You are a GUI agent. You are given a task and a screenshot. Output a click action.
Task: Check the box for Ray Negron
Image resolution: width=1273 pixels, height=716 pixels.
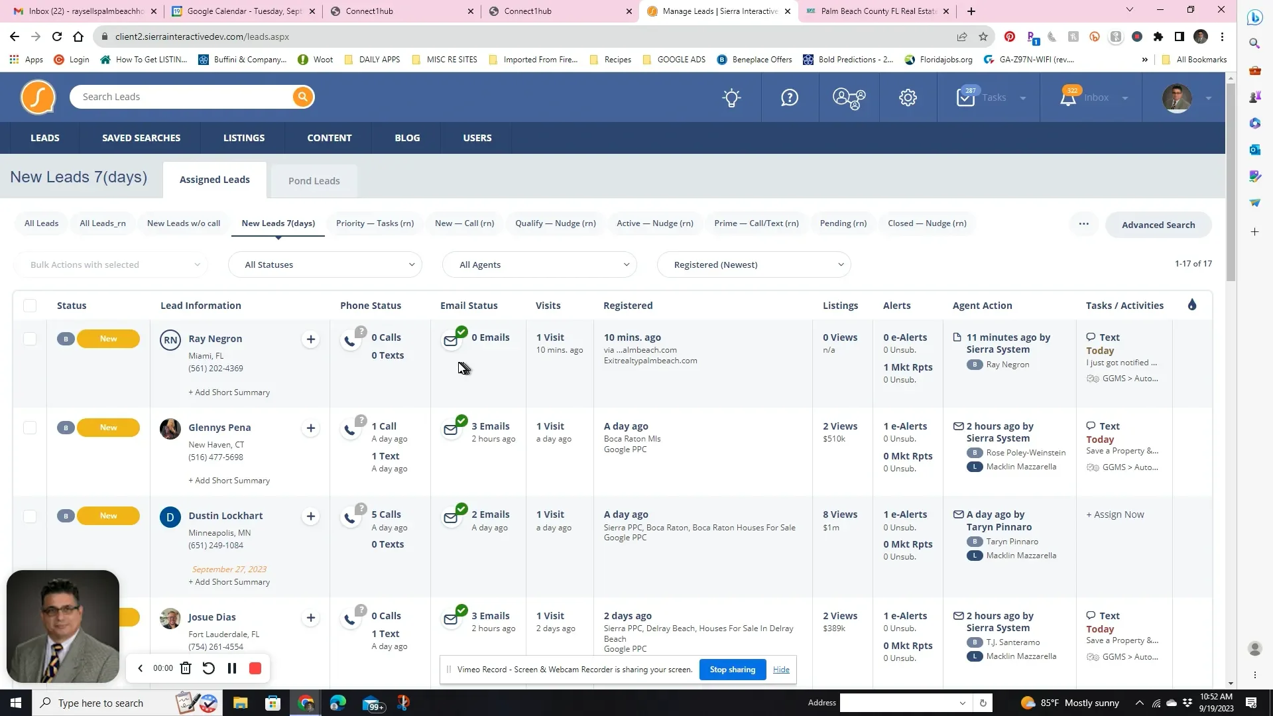pyautogui.click(x=30, y=339)
